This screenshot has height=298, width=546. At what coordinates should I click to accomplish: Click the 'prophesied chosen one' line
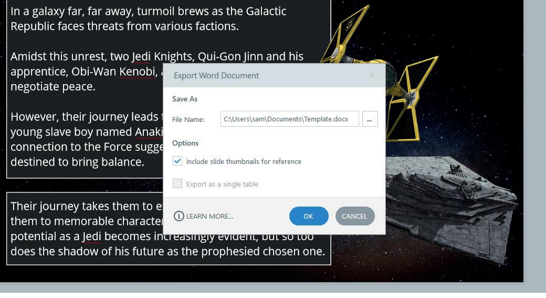167,251
